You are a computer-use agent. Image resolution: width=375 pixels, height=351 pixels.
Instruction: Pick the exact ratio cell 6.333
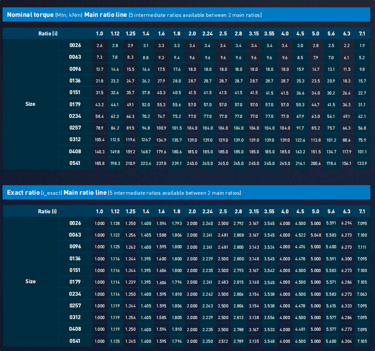point(346,306)
